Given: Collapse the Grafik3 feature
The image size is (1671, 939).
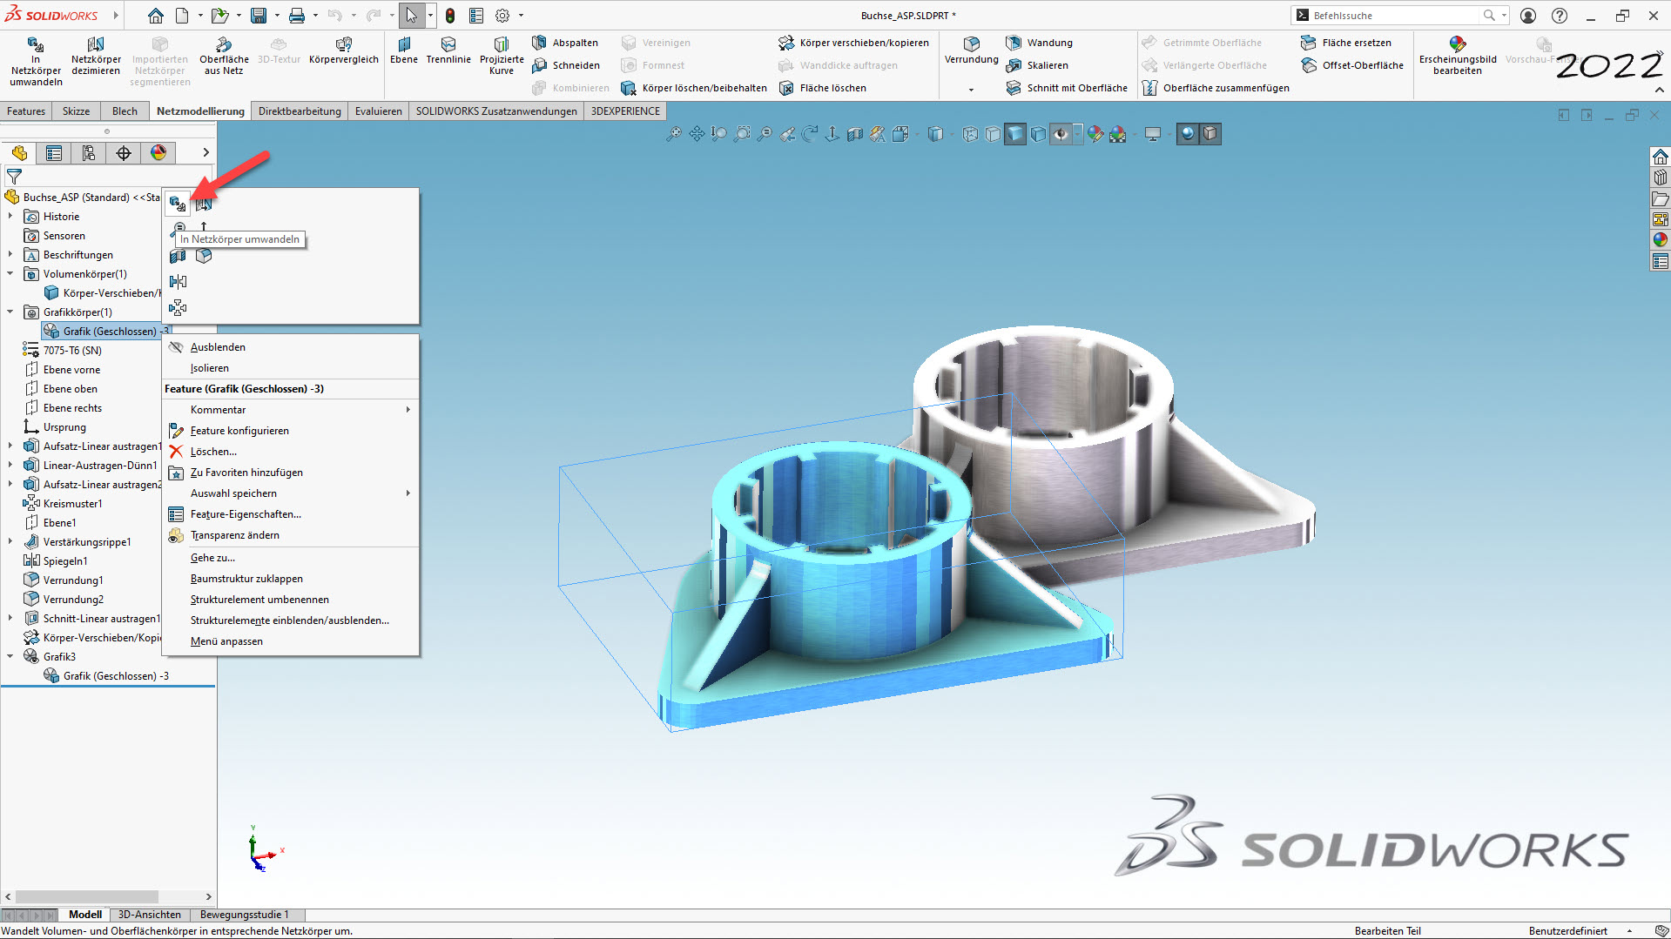Looking at the screenshot, I should 10,657.
